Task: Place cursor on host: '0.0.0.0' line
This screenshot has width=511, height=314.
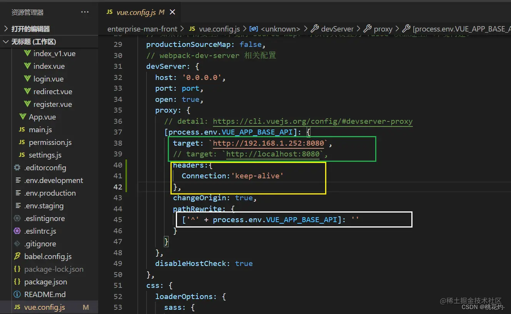Action: [x=190, y=78]
